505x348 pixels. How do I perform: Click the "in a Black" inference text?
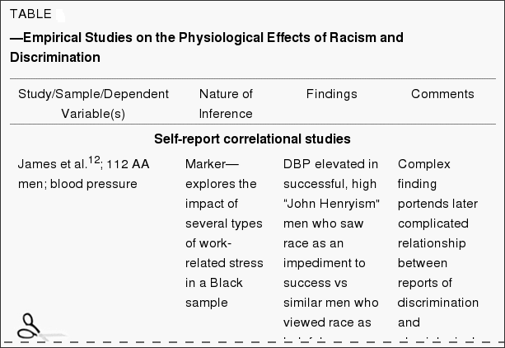pos(214,283)
